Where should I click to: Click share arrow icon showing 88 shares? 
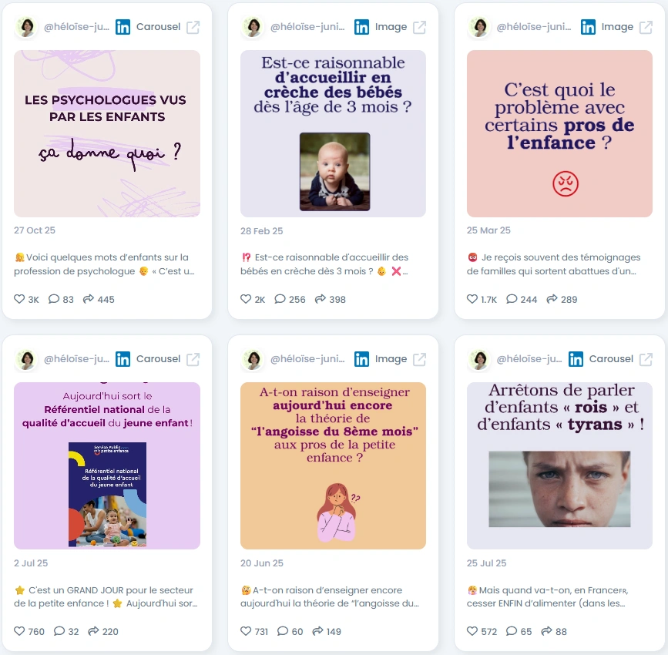(x=546, y=631)
